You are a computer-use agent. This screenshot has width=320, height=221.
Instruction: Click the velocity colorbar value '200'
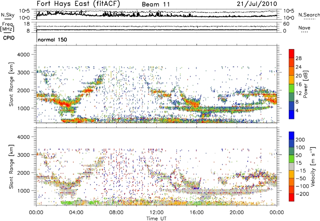tap(300, 140)
